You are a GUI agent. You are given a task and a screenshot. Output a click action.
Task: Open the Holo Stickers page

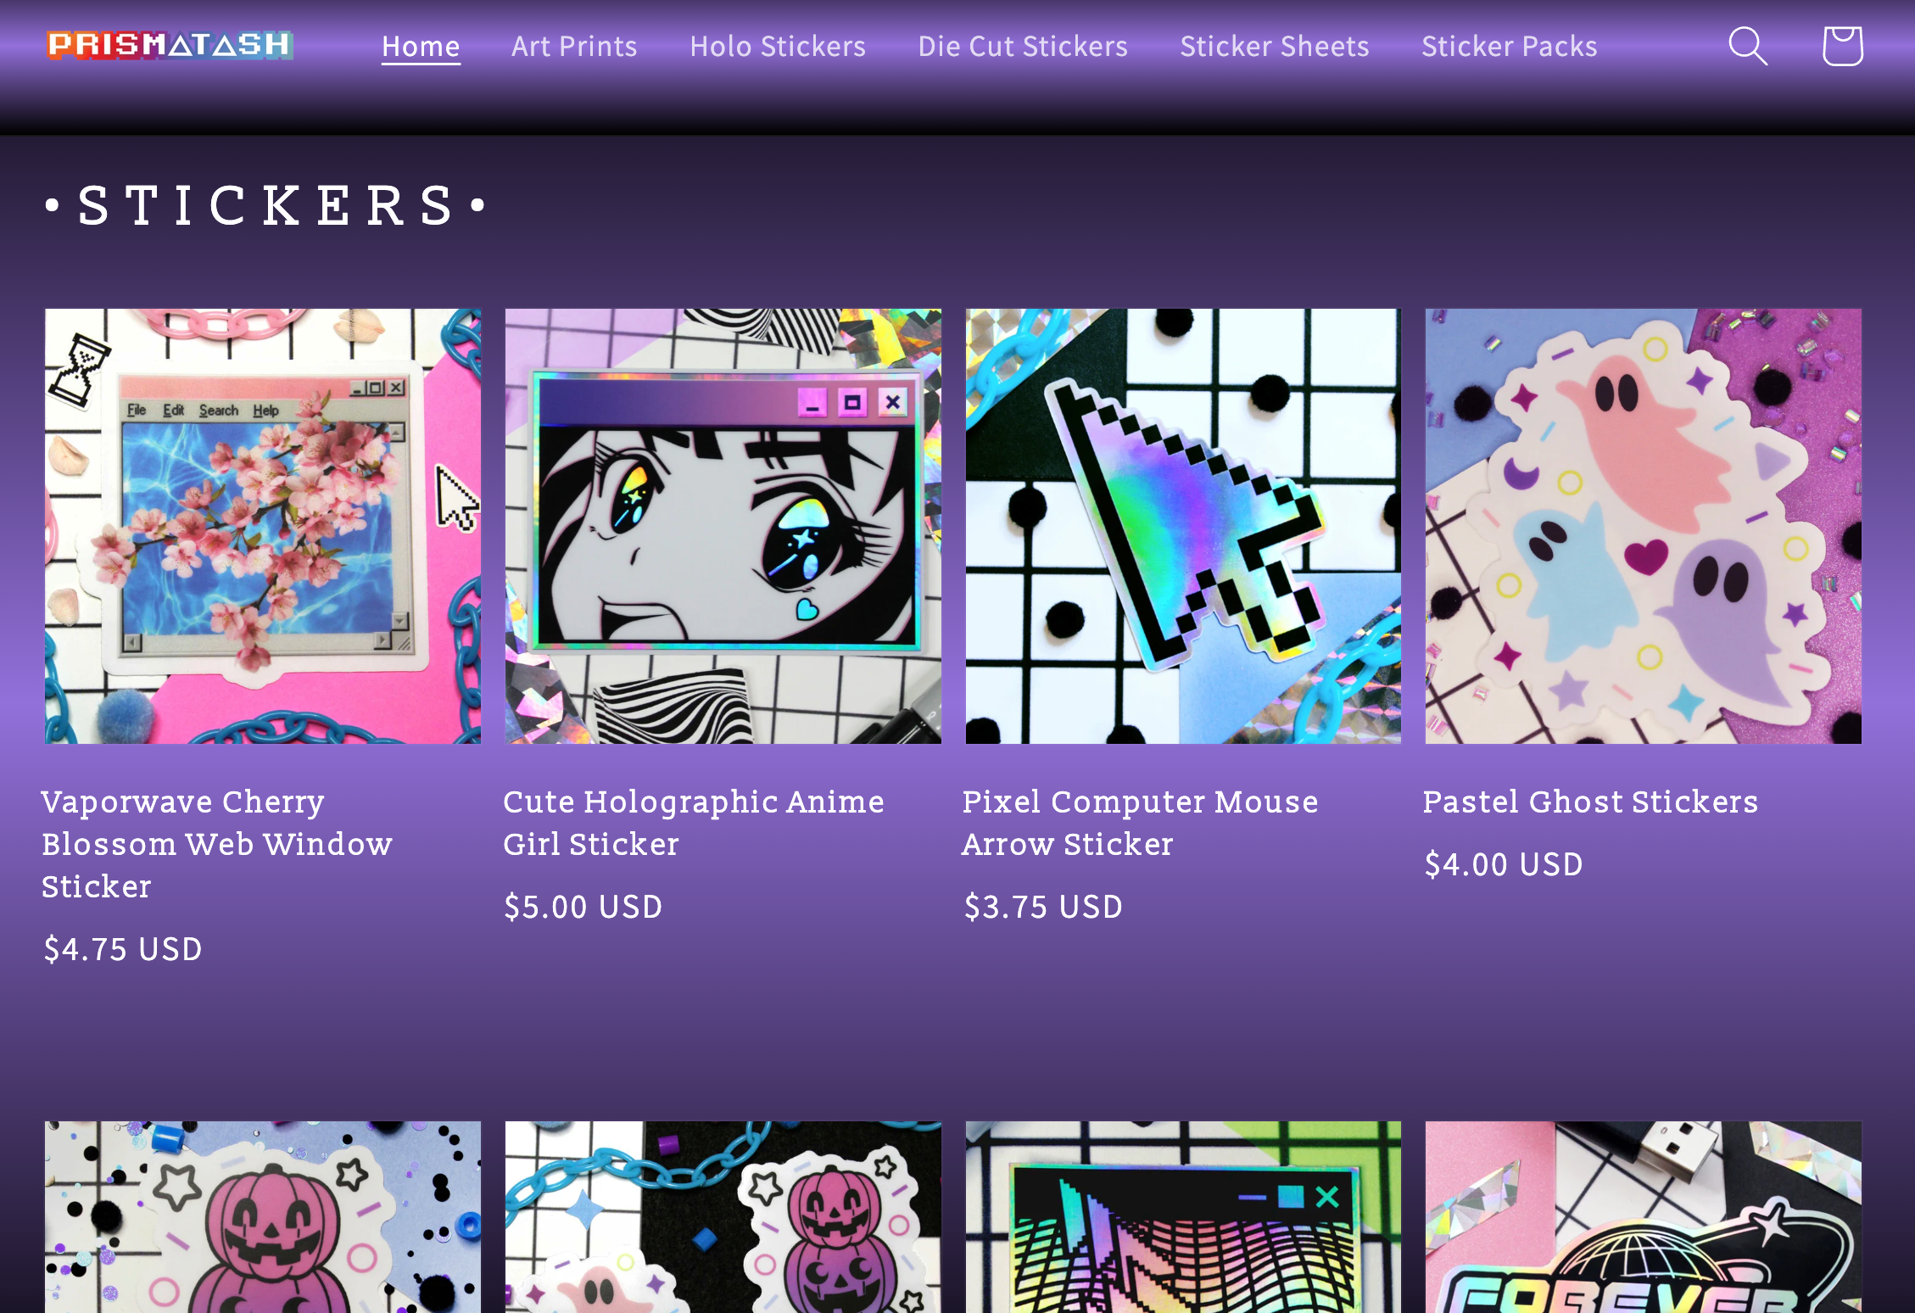(x=778, y=47)
